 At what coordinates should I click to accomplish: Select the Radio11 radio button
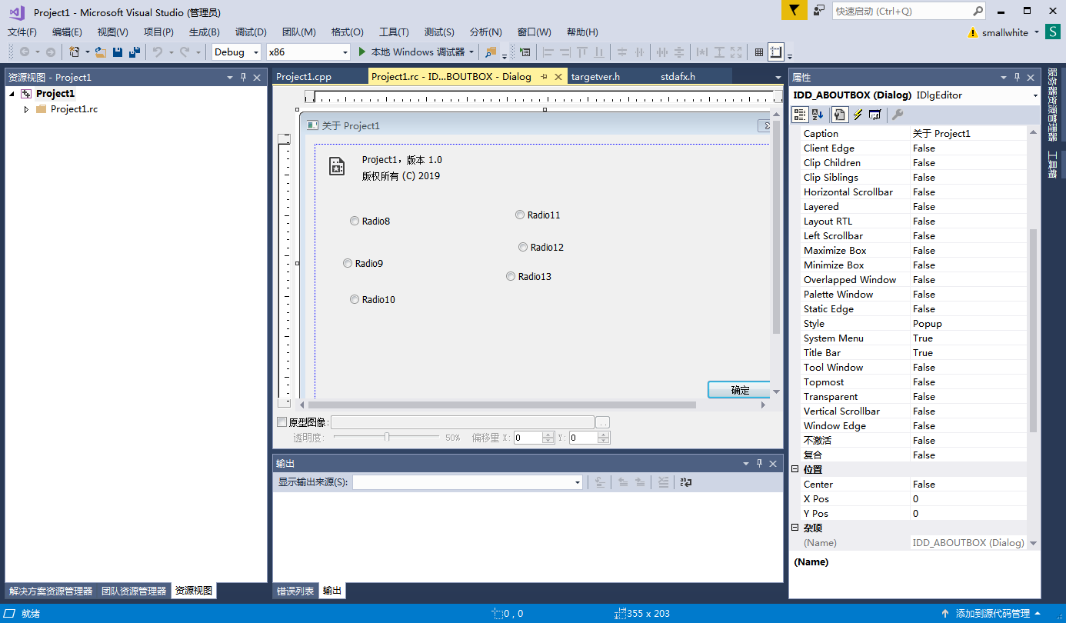(520, 215)
